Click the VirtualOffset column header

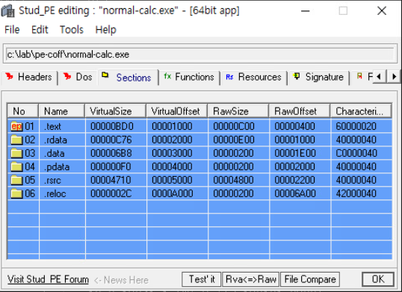[x=177, y=111]
